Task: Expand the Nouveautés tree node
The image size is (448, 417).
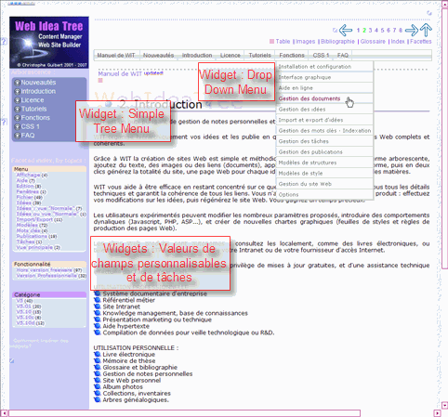Action: tap(18, 83)
